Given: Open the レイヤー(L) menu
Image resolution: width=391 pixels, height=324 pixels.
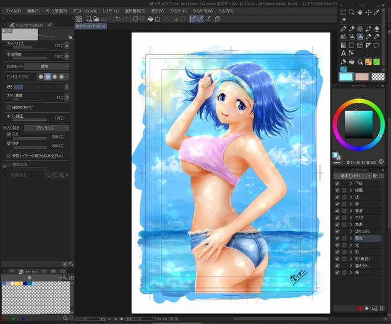Looking at the screenshot, I should tap(111, 11).
